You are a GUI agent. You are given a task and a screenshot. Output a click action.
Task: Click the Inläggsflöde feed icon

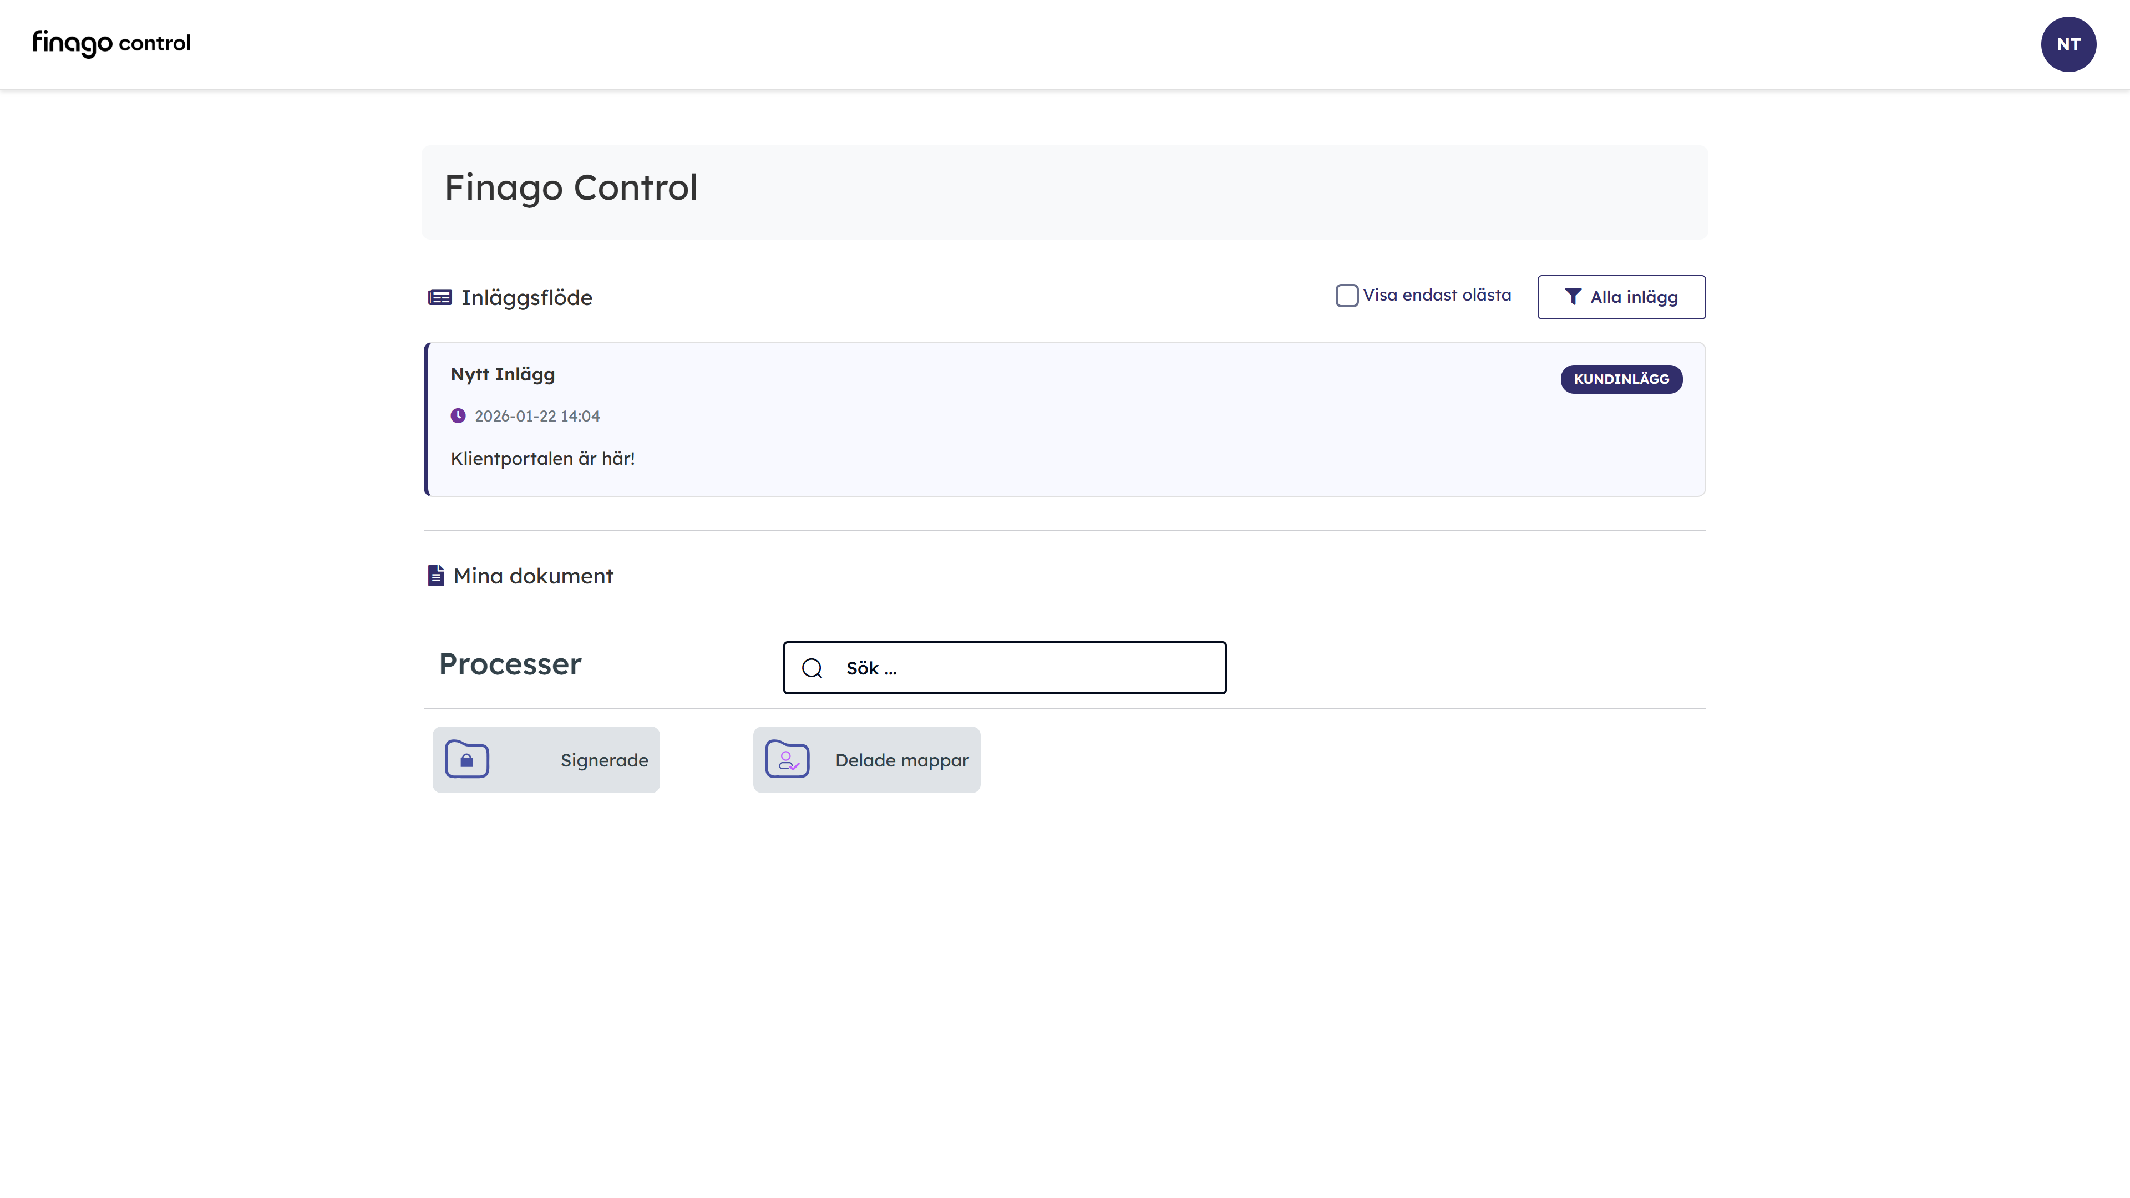(439, 298)
